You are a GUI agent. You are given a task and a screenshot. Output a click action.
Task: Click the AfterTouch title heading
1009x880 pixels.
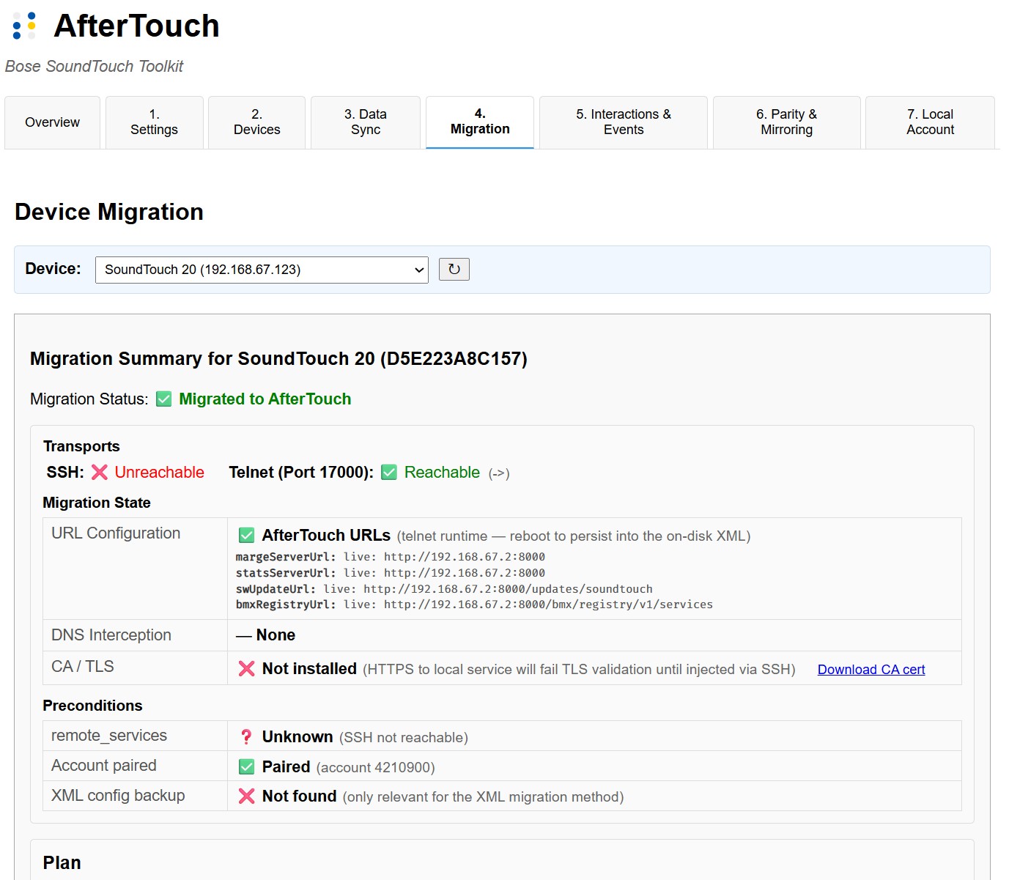[137, 26]
